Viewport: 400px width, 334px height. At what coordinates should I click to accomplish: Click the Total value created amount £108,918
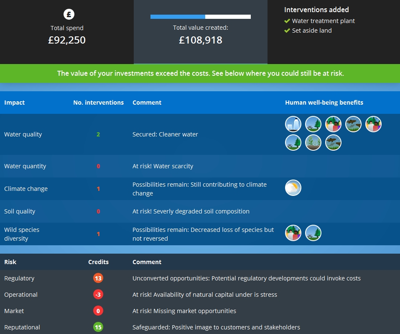[x=201, y=40]
